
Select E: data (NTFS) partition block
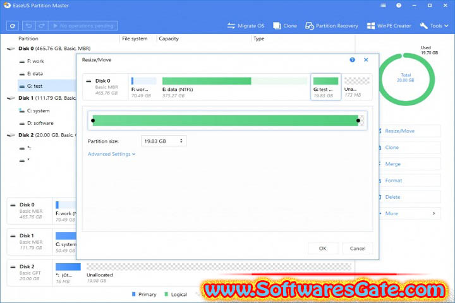234,86
